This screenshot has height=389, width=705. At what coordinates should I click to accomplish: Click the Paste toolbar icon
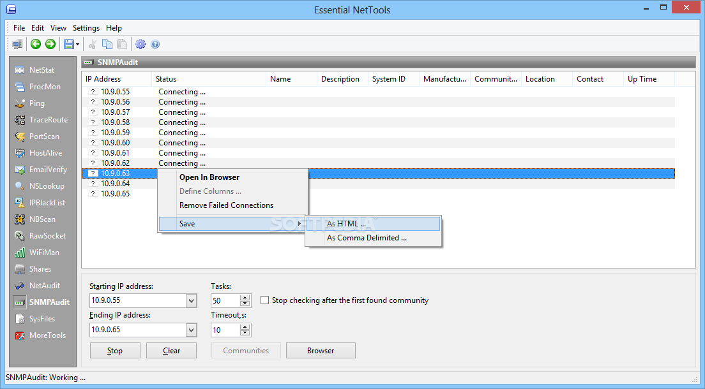point(122,44)
